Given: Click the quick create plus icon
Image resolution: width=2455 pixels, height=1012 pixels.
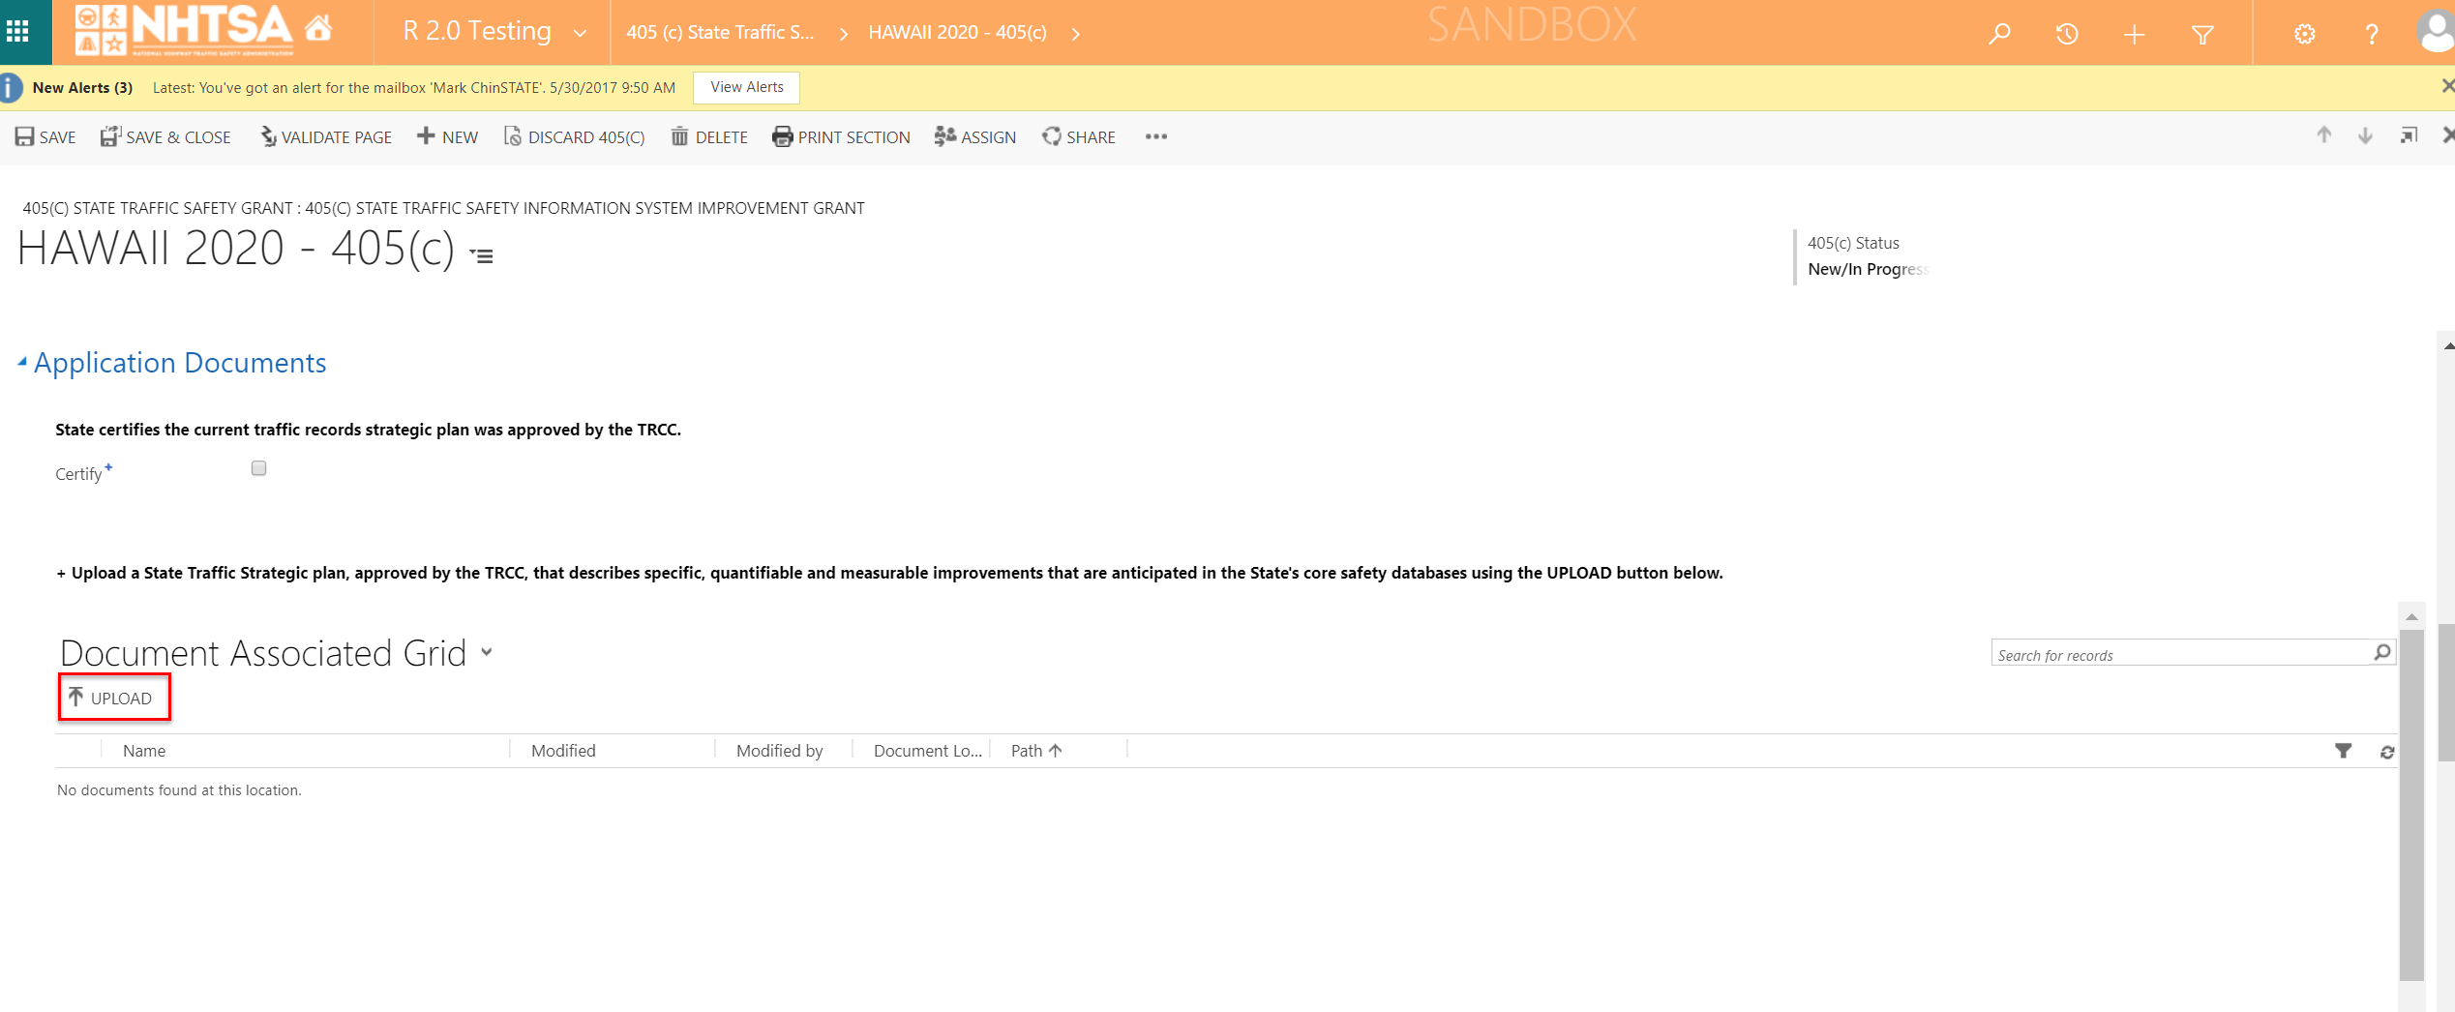Looking at the screenshot, I should pos(2134,35).
